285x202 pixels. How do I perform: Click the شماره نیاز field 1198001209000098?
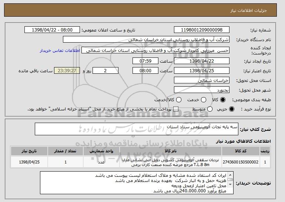click(x=202, y=30)
